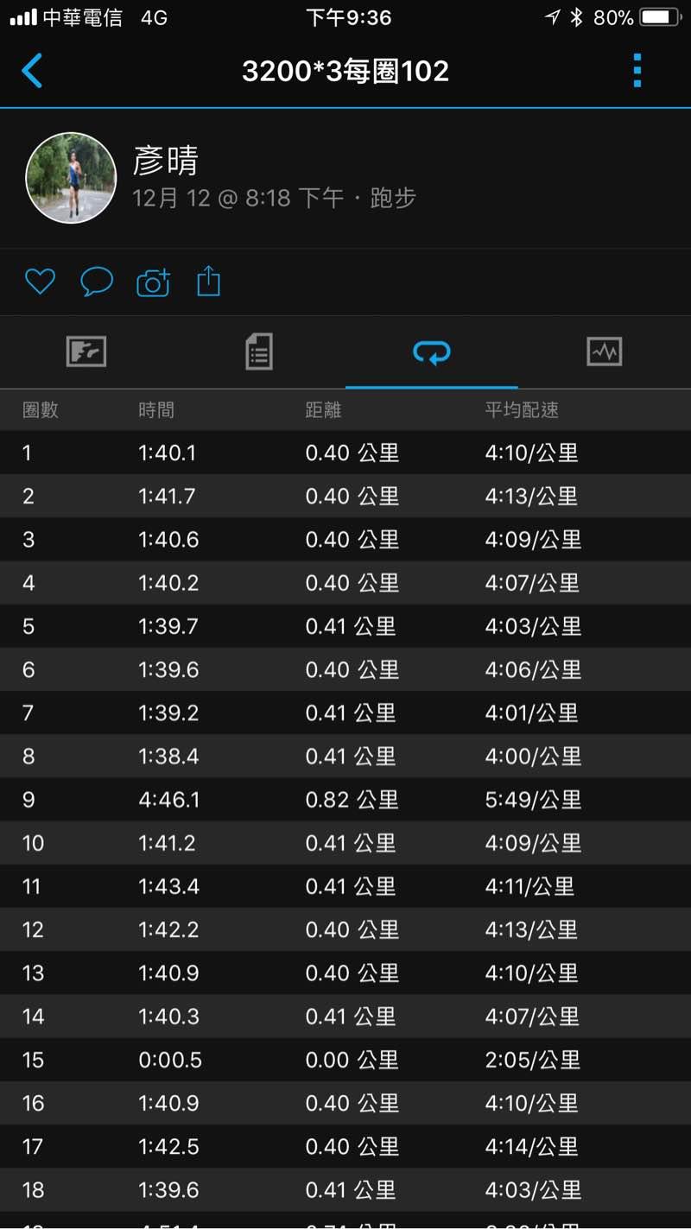Open 彥晴 profile name link

tap(166, 161)
